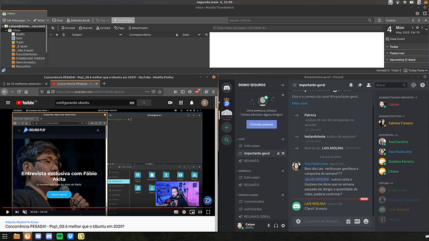The width and height of the screenshot is (429, 241).
Task: Open the YouTube guide menu
Action: [8, 102]
